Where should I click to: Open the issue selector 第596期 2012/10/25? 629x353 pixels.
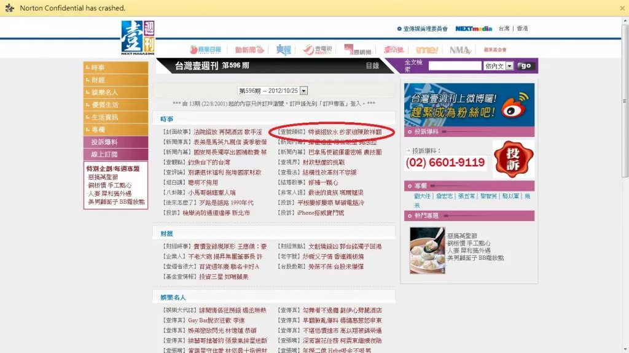272,91
